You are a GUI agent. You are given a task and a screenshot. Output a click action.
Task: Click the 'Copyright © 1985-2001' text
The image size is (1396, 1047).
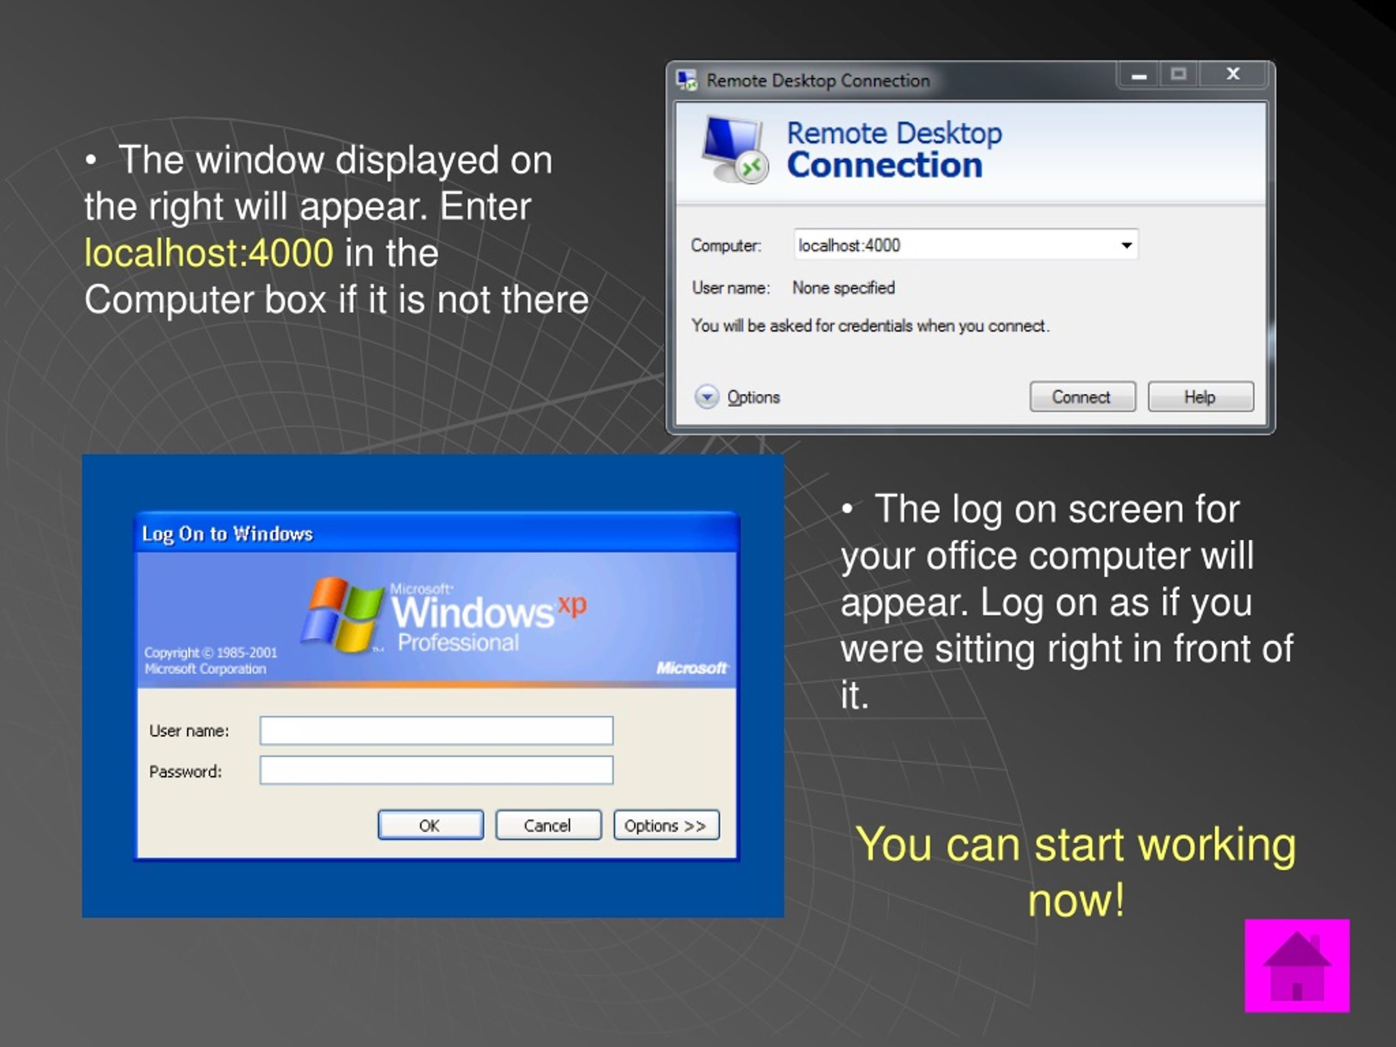click(x=210, y=653)
